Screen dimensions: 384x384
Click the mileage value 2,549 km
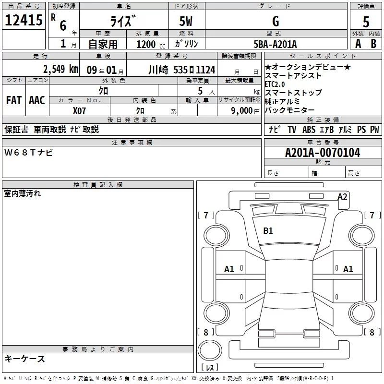coord(60,69)
